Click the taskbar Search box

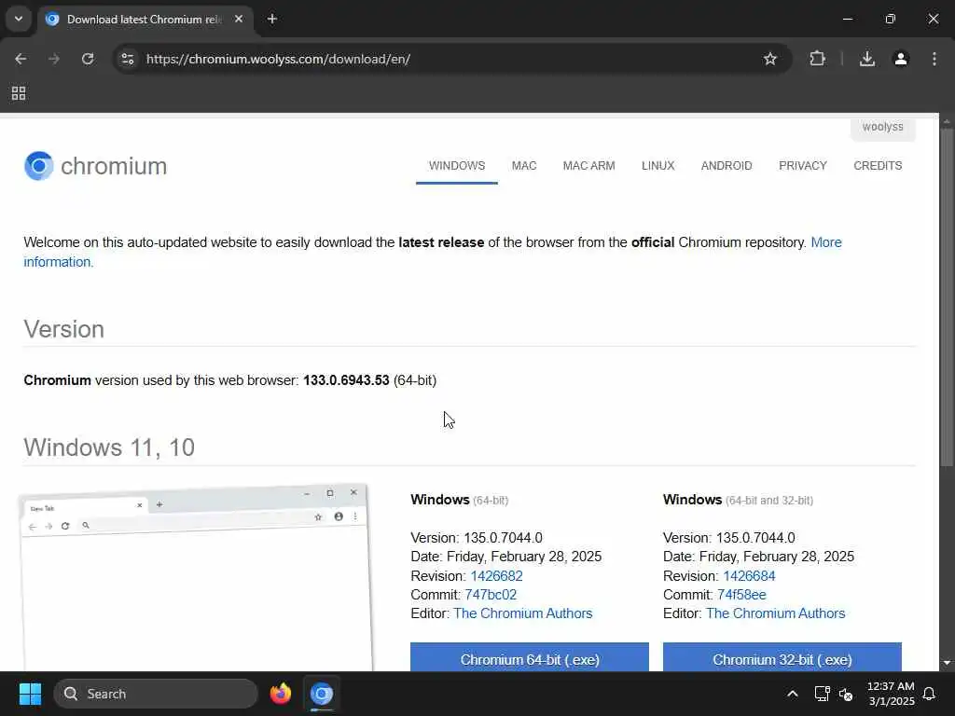click(156, 694)
